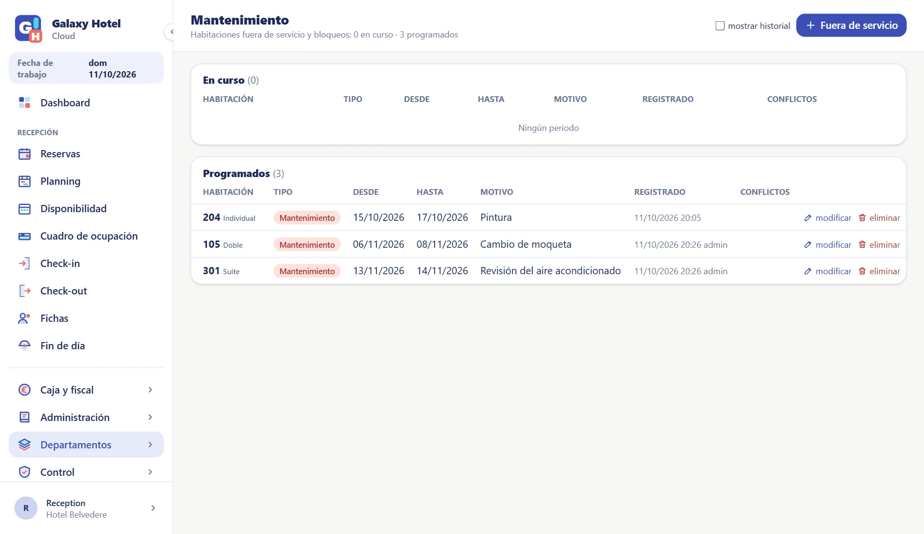Click the date 15/10/2026 cell
Viewport: 924px width, 534px height.
coord(379,217)
